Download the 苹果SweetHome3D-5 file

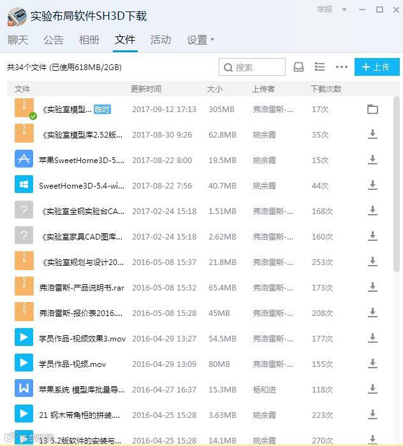pyautogui.click(x=372, y=159)
